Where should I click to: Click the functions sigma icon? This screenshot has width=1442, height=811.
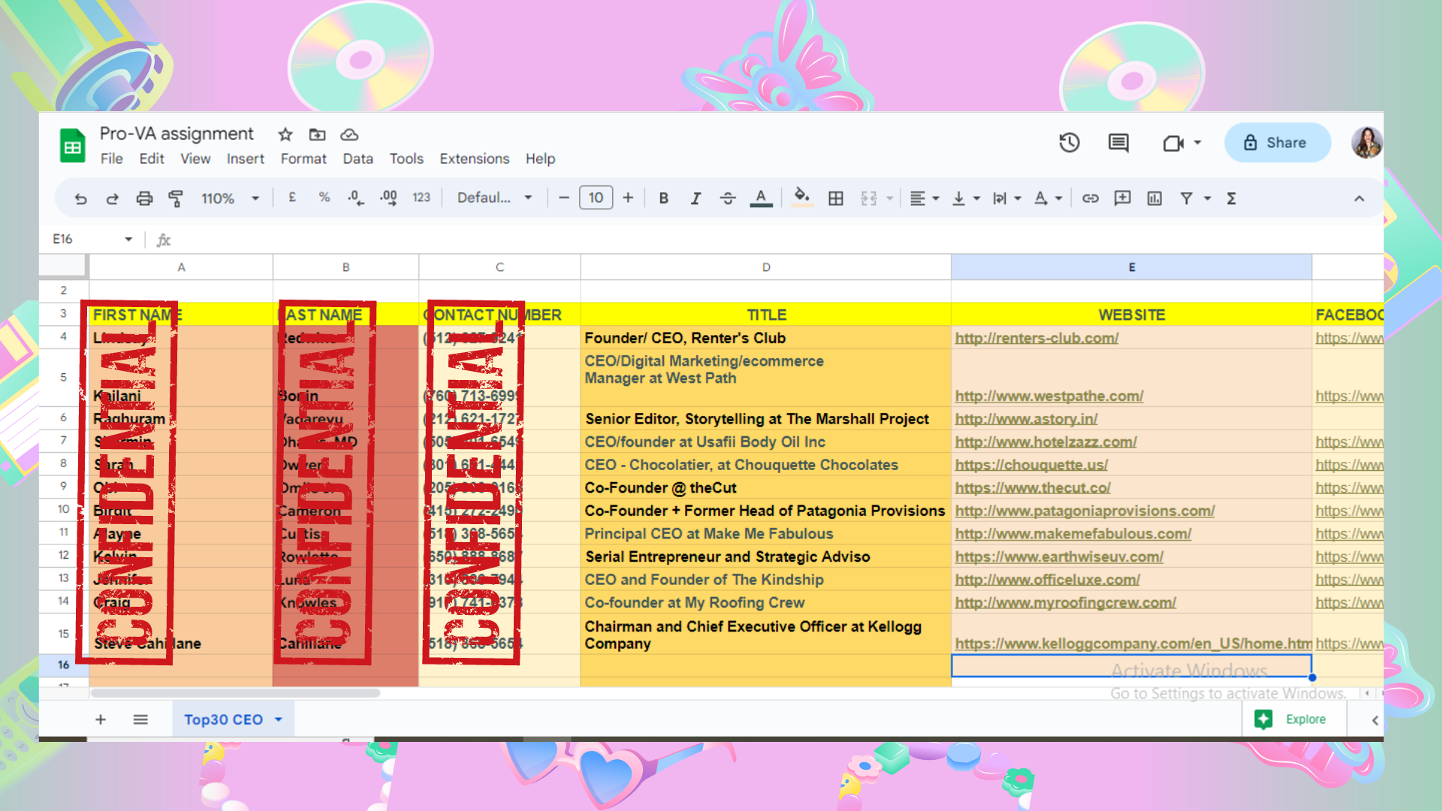(x=1232, y=198)
